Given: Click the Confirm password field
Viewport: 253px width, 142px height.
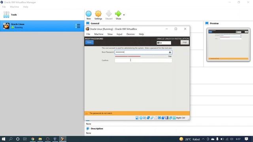Looking at the screenshot, I should (143, 60).
